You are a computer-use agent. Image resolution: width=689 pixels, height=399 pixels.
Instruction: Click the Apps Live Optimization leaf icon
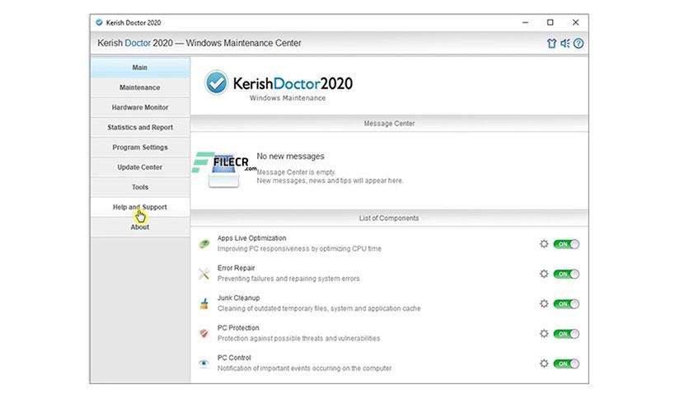204,243
